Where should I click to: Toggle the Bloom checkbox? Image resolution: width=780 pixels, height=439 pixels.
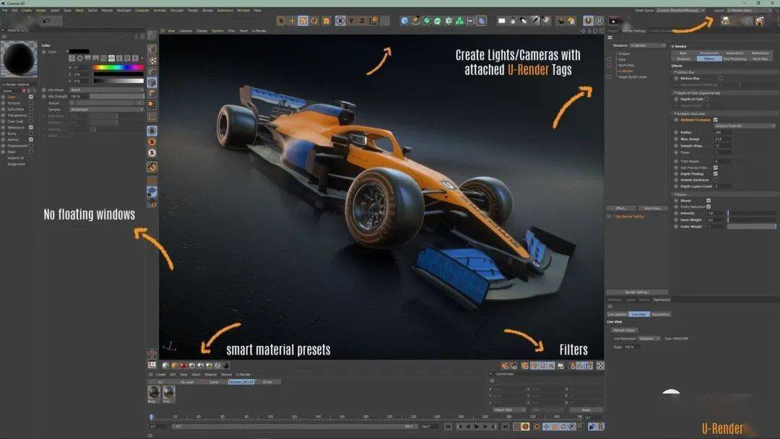(708, 200)
